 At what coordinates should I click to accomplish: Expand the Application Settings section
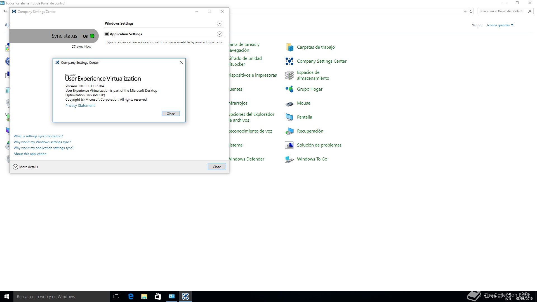(x=220, y=34)
